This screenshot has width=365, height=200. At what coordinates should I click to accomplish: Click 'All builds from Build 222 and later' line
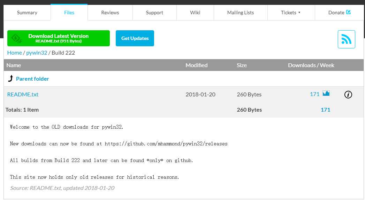(x=101, y=160)
